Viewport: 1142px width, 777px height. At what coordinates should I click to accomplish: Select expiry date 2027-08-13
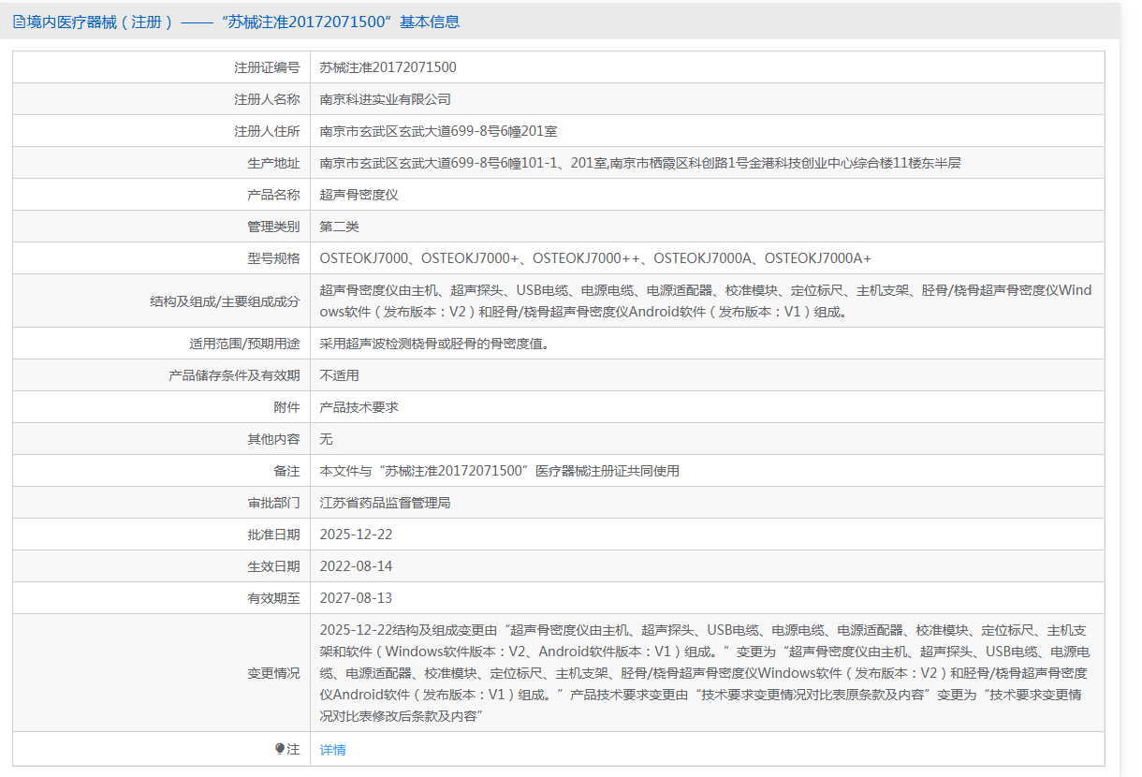click(356, 598)
